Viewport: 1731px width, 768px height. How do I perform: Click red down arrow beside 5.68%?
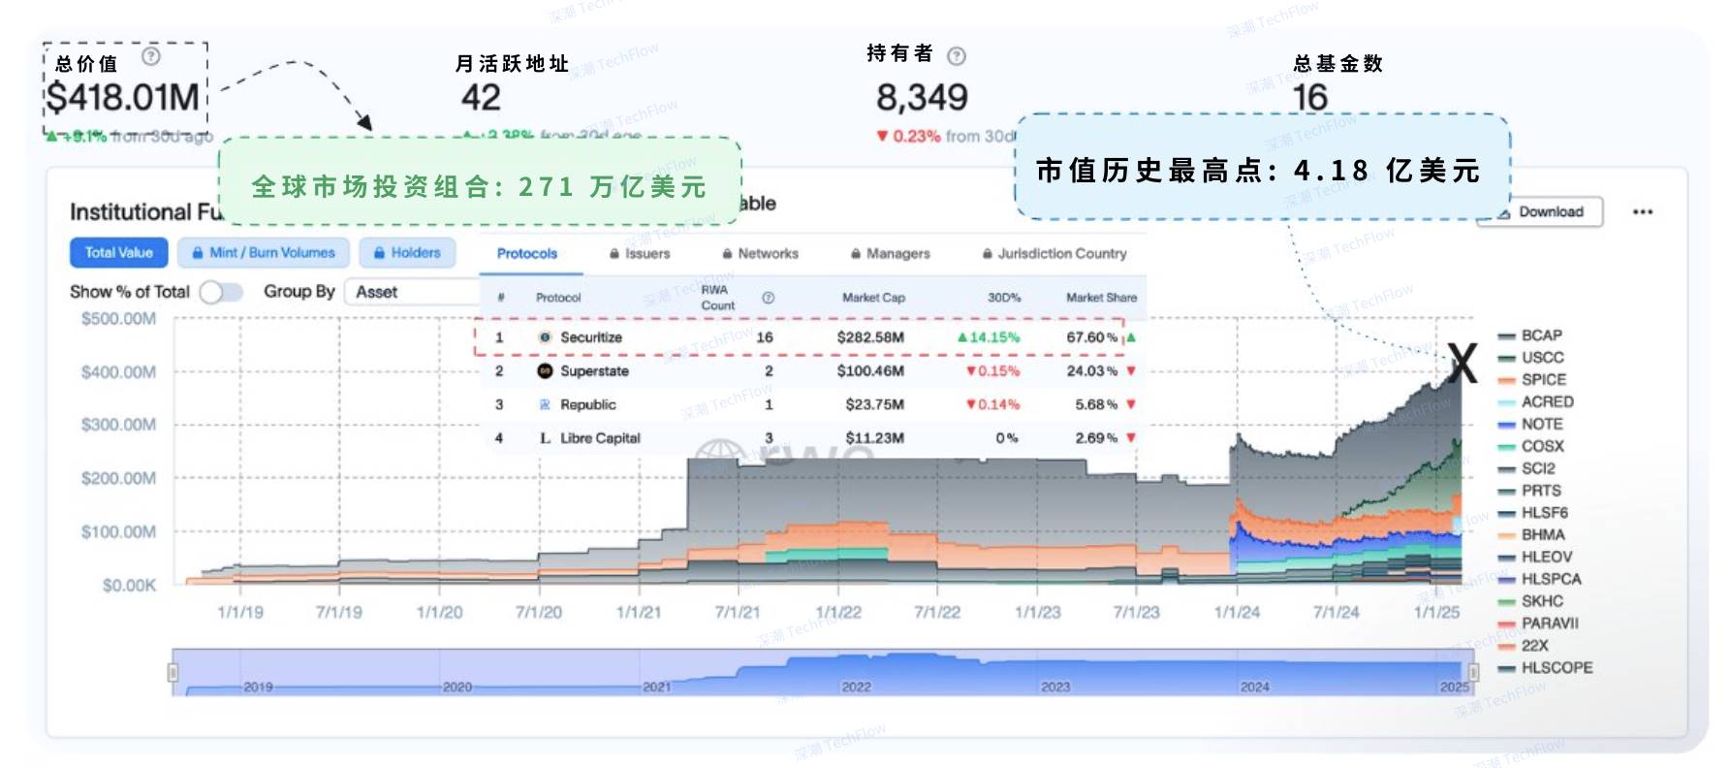pyautogui.click(x=1131, y=404)
